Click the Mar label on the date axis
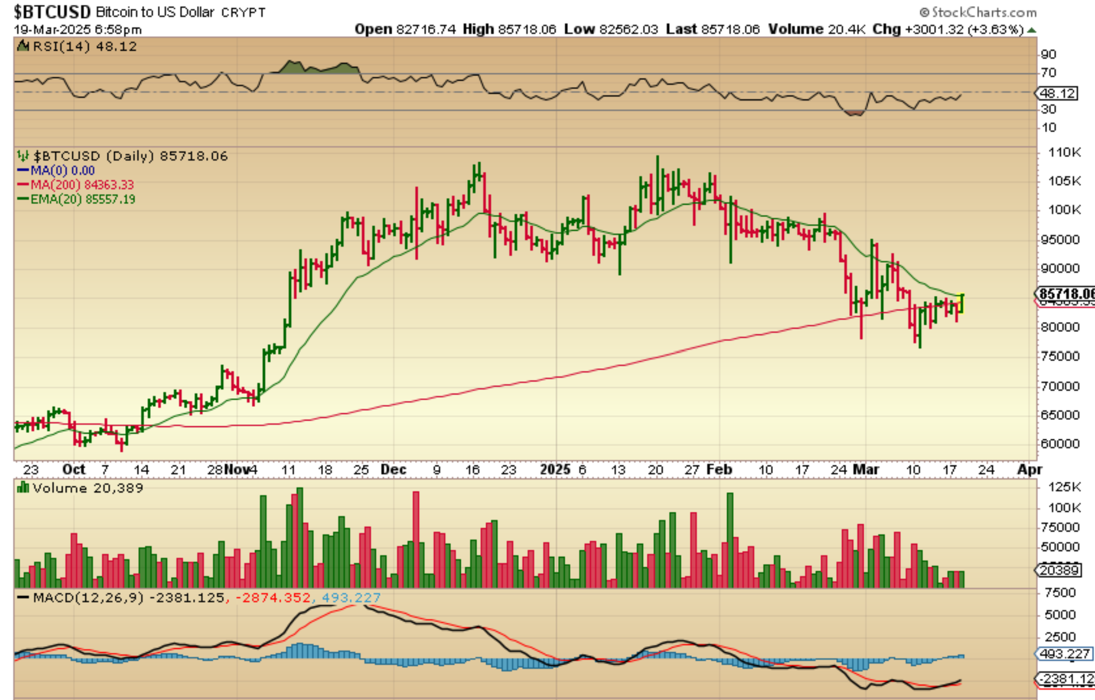1095x700 pixels. tap(866, 469)
